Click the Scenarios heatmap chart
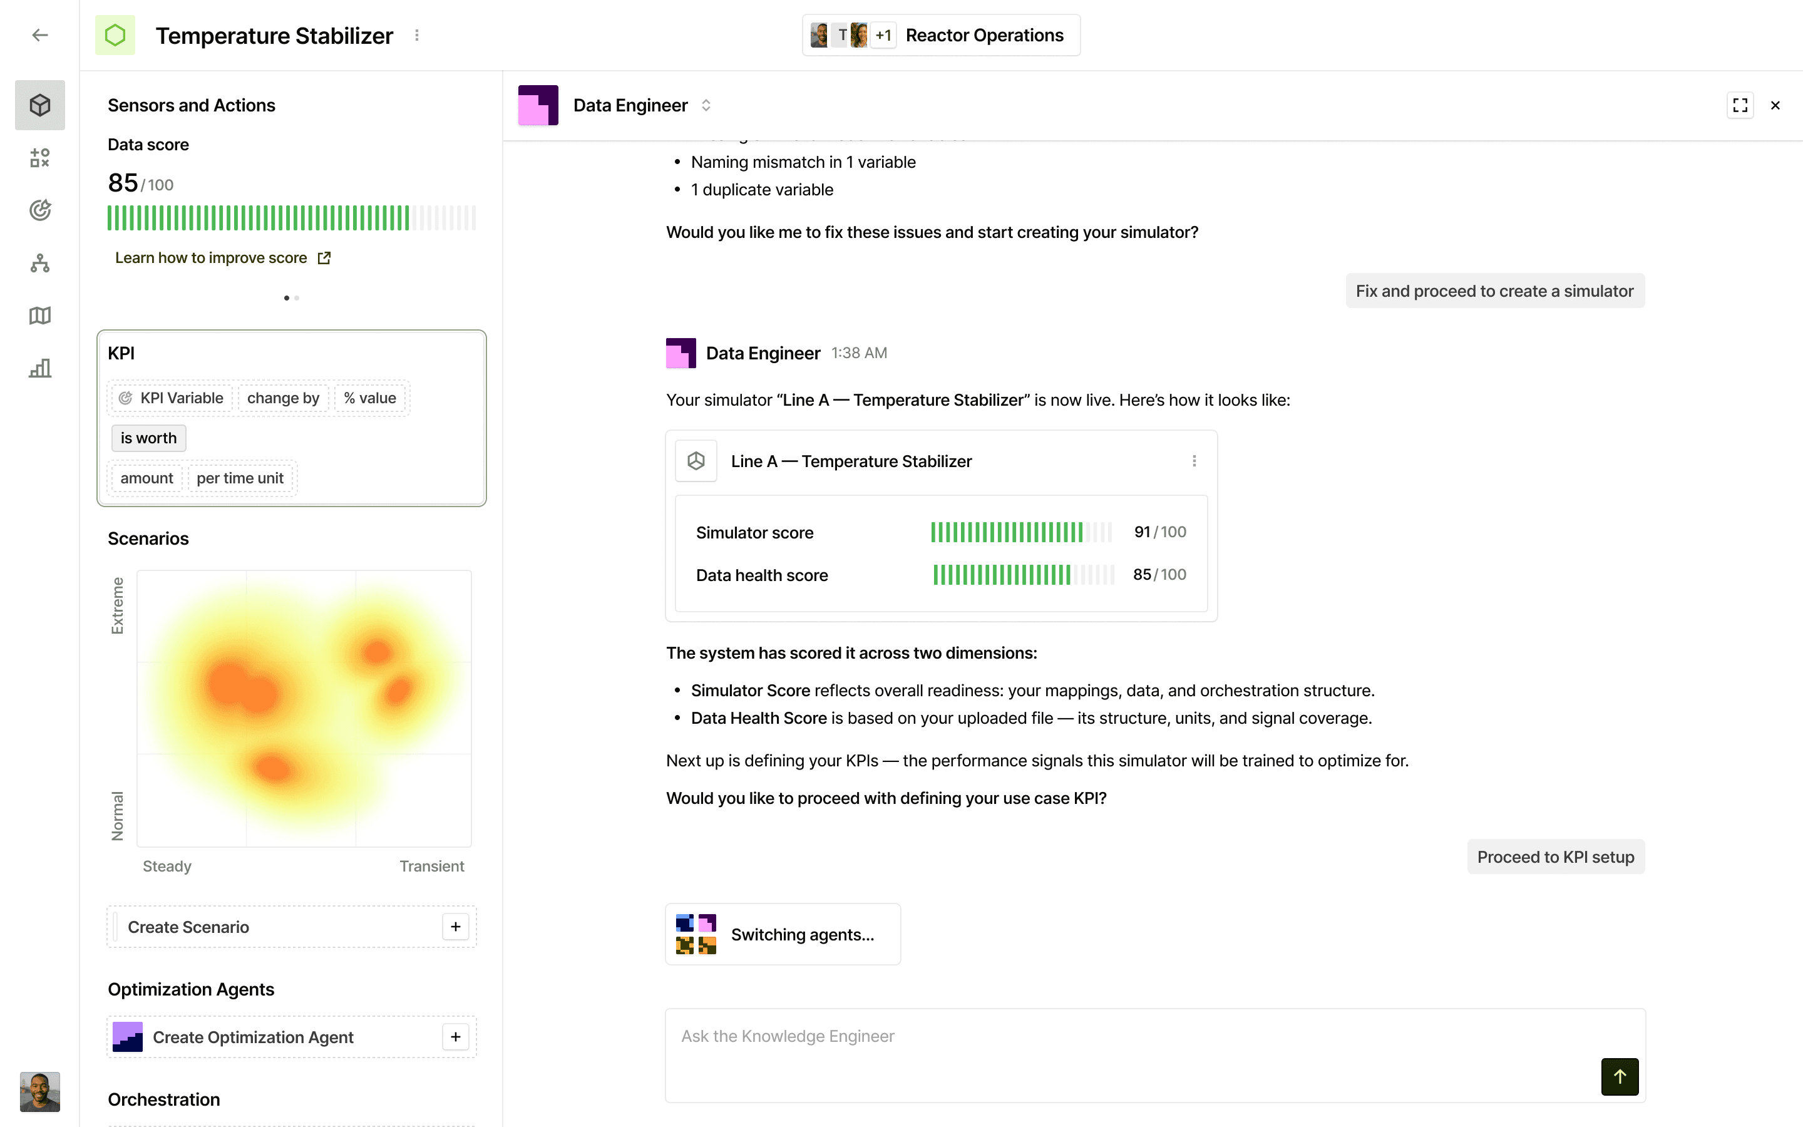 click(x=304, y=708)
